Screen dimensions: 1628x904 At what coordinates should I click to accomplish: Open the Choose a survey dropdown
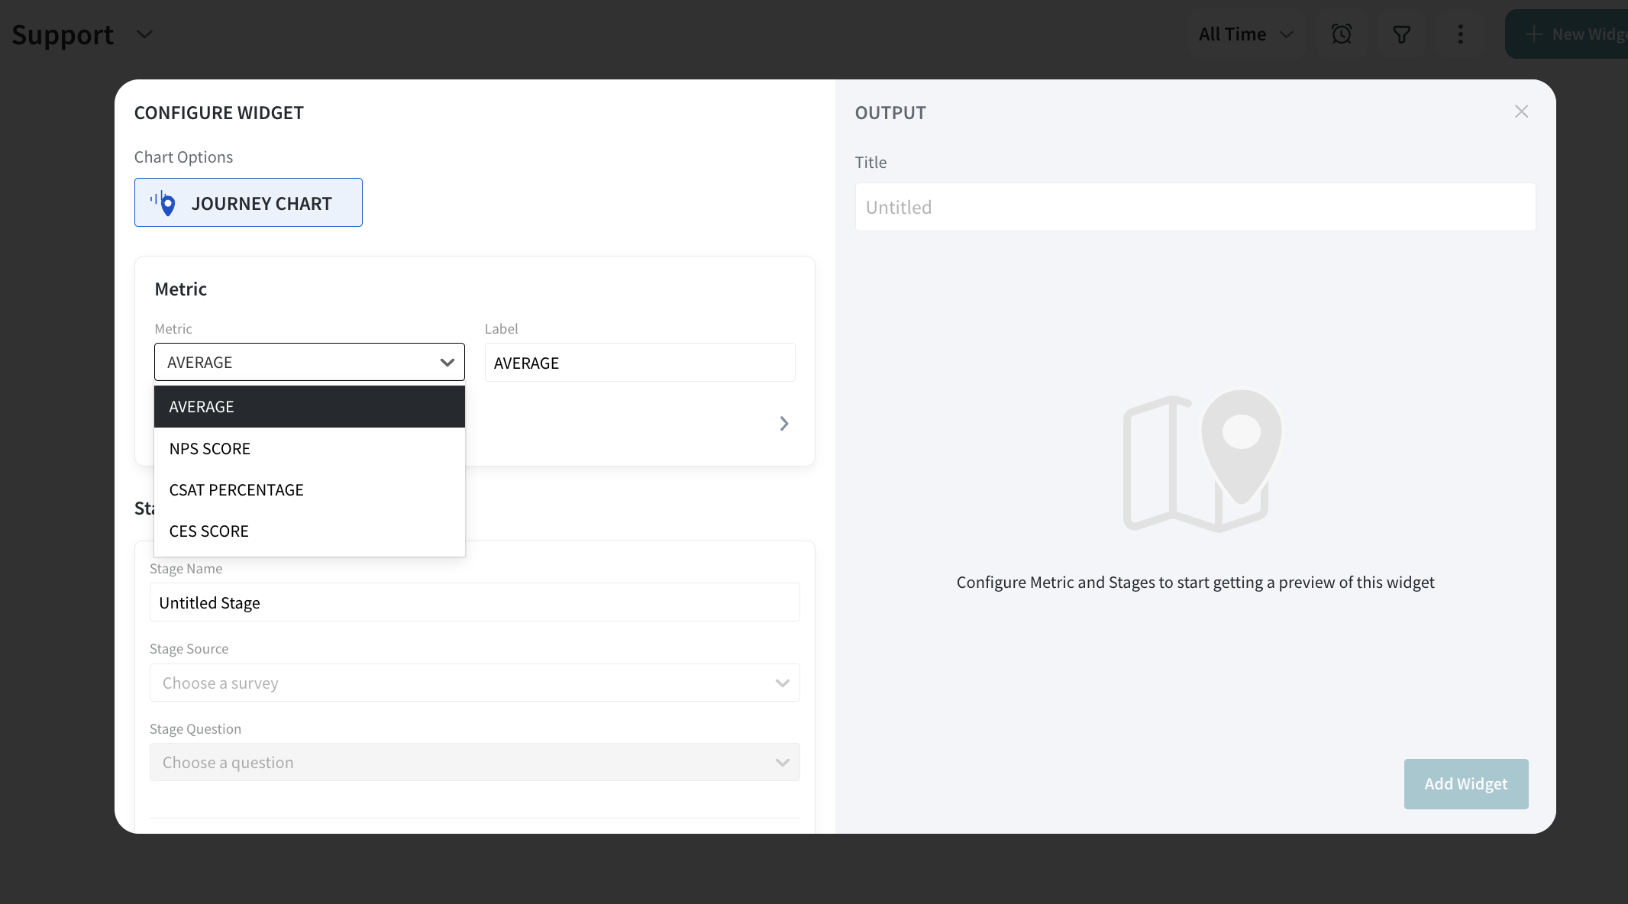tap(474, 683)
